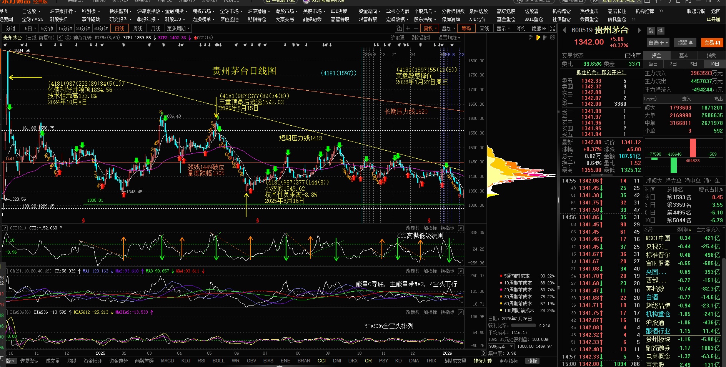Close the CCI indicator panel

[461, 228]
